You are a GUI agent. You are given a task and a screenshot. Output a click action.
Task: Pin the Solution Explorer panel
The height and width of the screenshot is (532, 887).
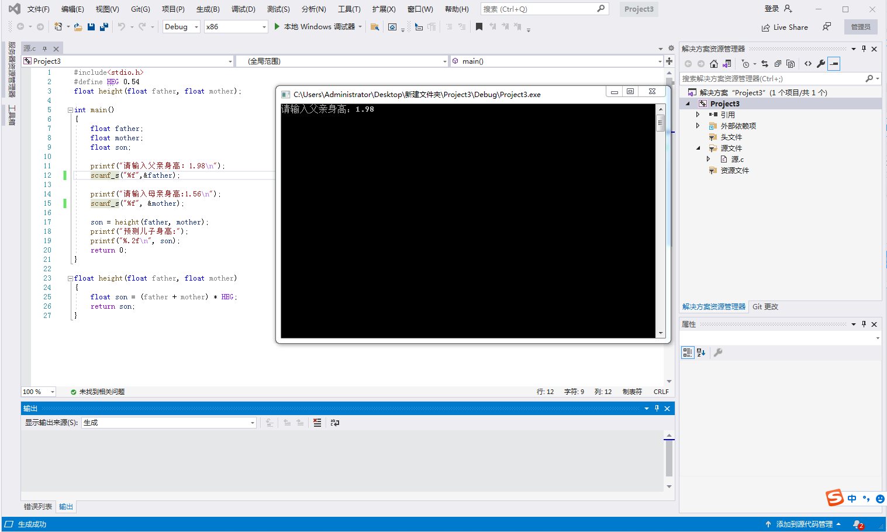pyautogui.click(x=864, y=49)
